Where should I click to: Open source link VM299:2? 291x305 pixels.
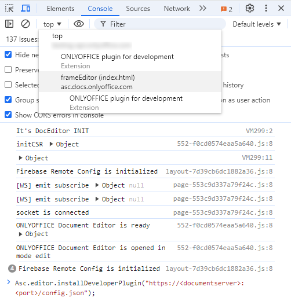point(259,131)
